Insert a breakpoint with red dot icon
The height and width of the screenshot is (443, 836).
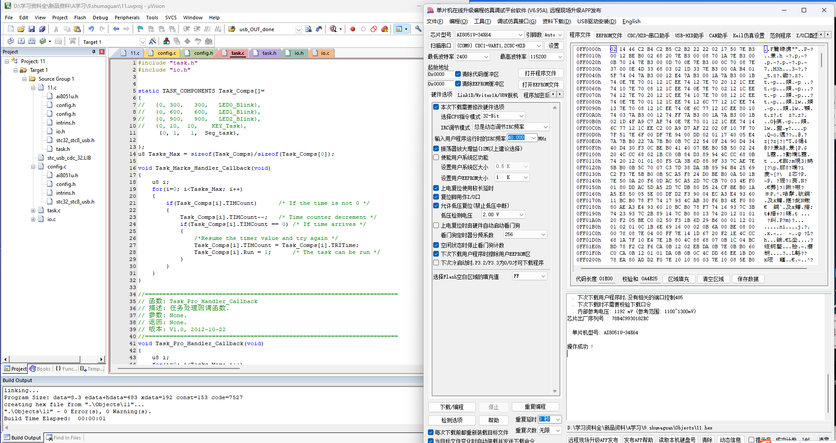(352, 29)
